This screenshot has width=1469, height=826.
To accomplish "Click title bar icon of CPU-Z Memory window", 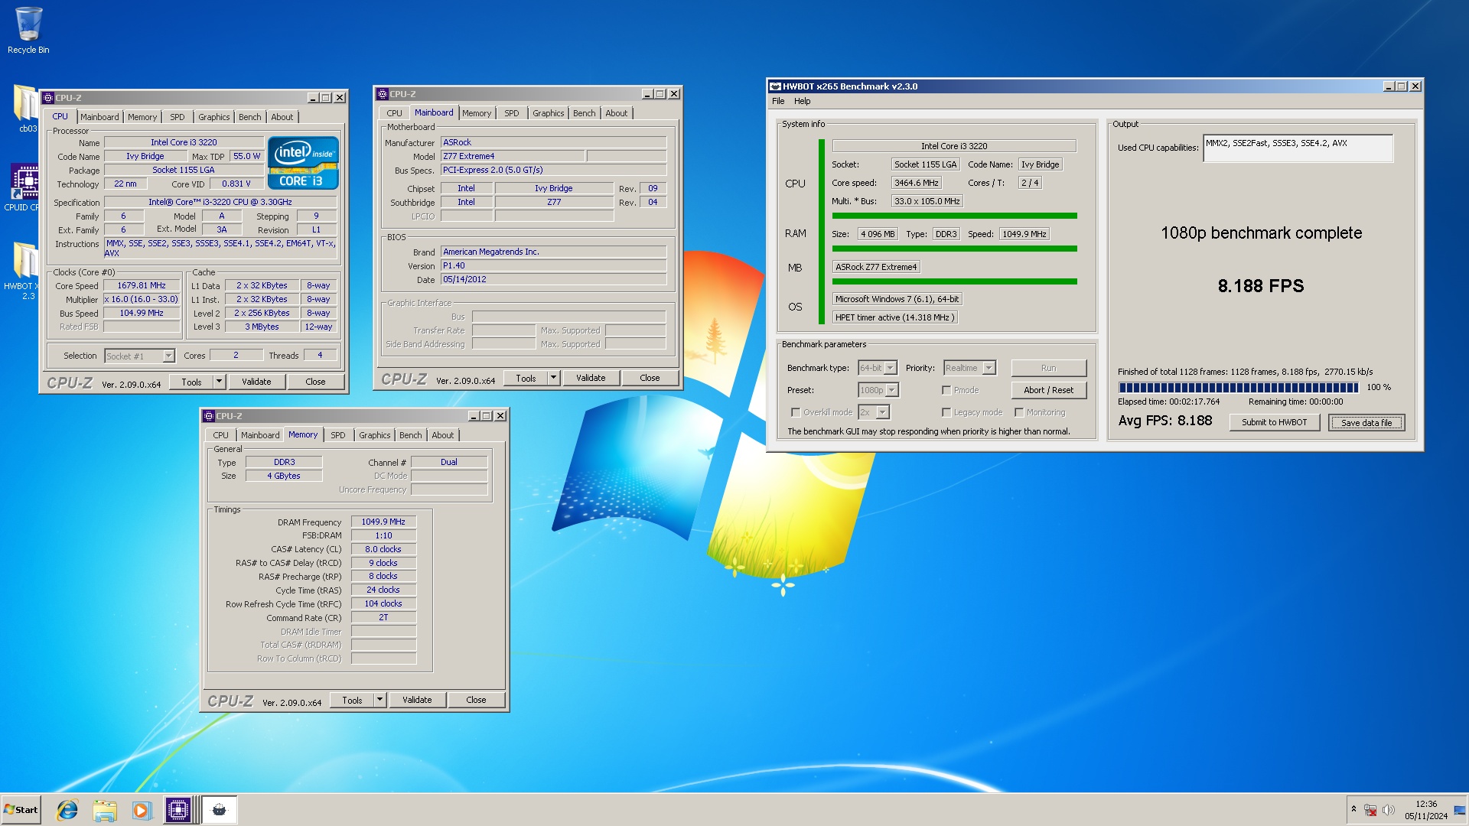I will point(209,416).
